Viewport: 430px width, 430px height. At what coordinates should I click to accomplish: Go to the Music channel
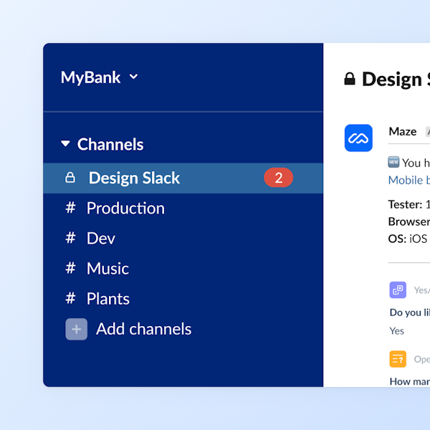coord(107,268)
